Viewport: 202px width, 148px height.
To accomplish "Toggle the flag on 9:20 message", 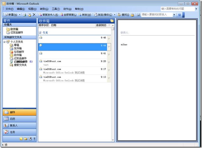I will point(109,62).
